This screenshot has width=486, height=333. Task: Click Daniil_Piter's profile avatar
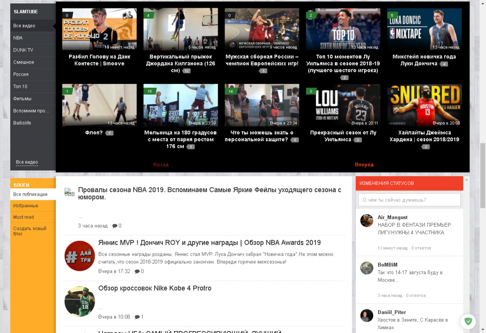366,315
